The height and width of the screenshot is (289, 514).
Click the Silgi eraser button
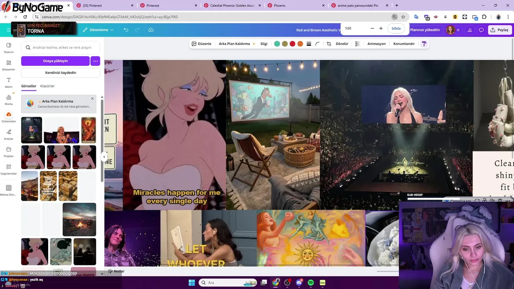click(264, 44)
